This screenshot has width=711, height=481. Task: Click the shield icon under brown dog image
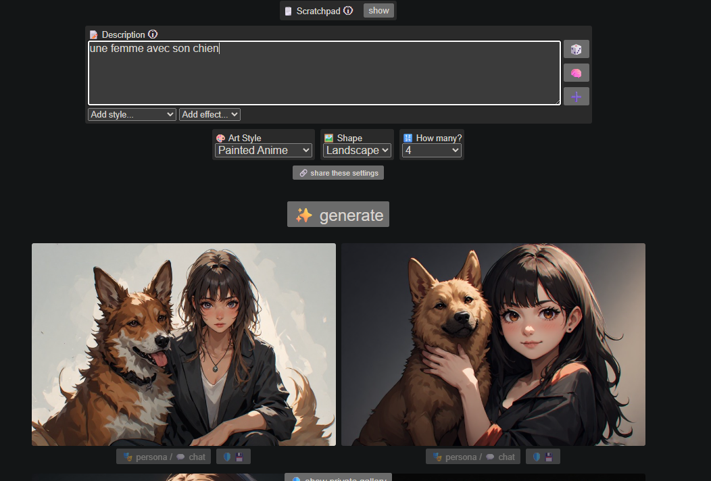537,457
